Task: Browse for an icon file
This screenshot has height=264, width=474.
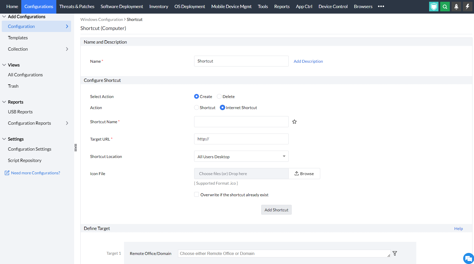Action: [x=304, y=173]
